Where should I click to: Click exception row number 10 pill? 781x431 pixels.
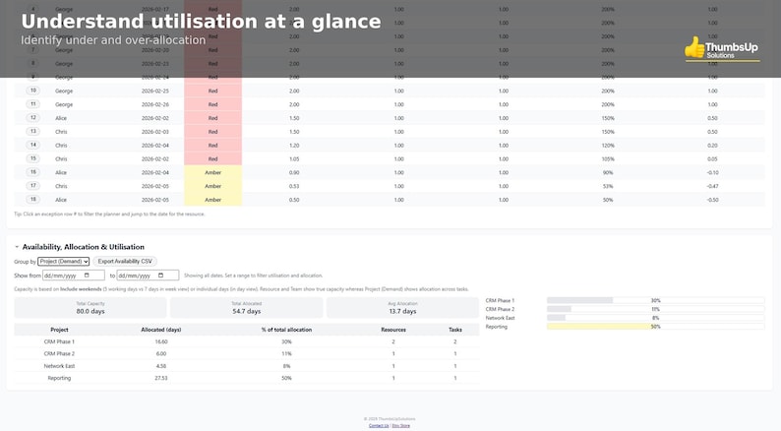pos(32,91)
